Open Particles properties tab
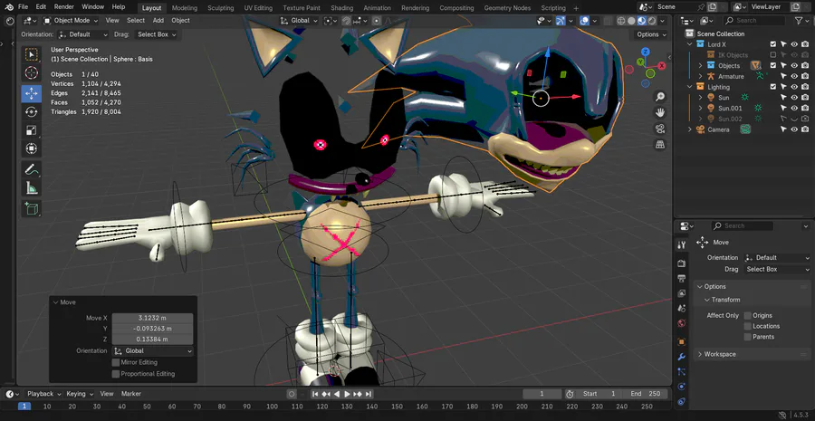 pos(682,372)
